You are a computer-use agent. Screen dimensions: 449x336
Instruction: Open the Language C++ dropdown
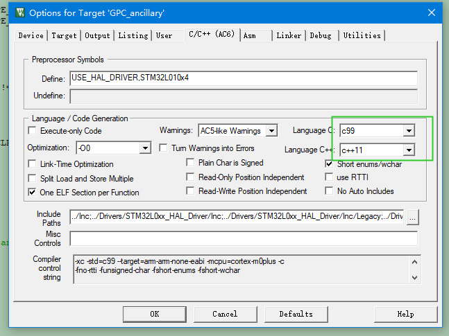pos(409,150)
